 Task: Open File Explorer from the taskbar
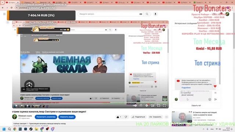(x=36, y=129)
